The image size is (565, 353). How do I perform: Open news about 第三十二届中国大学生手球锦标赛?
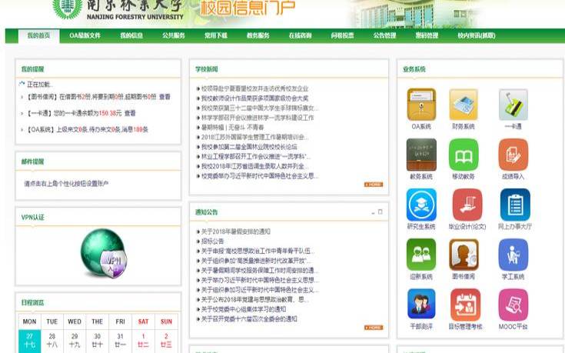pos(260,108)
